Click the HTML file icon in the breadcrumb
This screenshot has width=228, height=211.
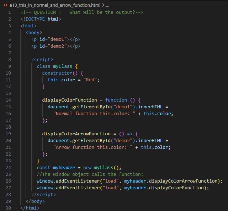[5, 5]
